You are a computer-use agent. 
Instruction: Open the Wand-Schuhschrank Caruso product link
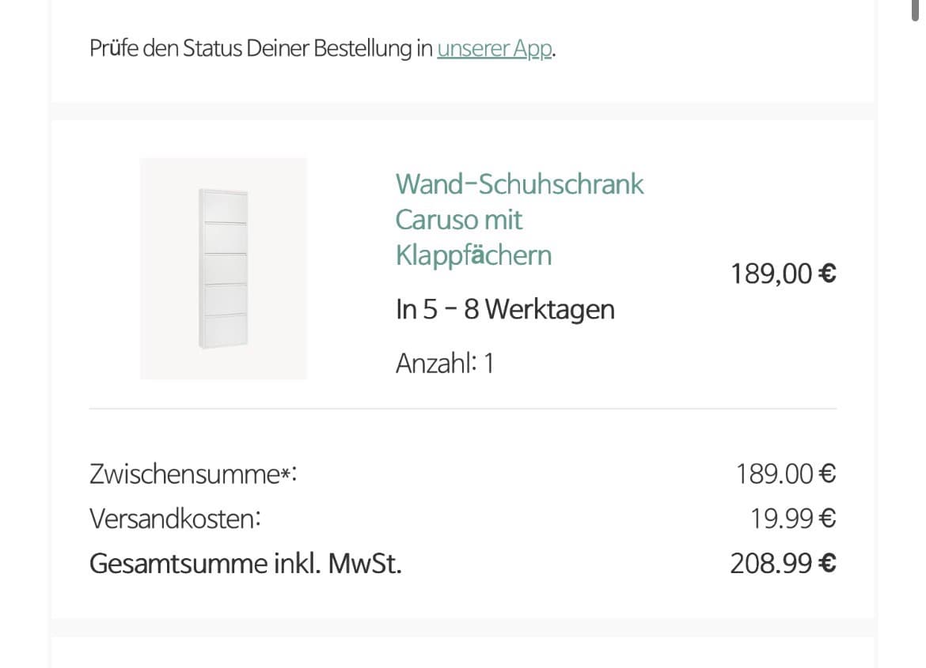click(519, 219)
